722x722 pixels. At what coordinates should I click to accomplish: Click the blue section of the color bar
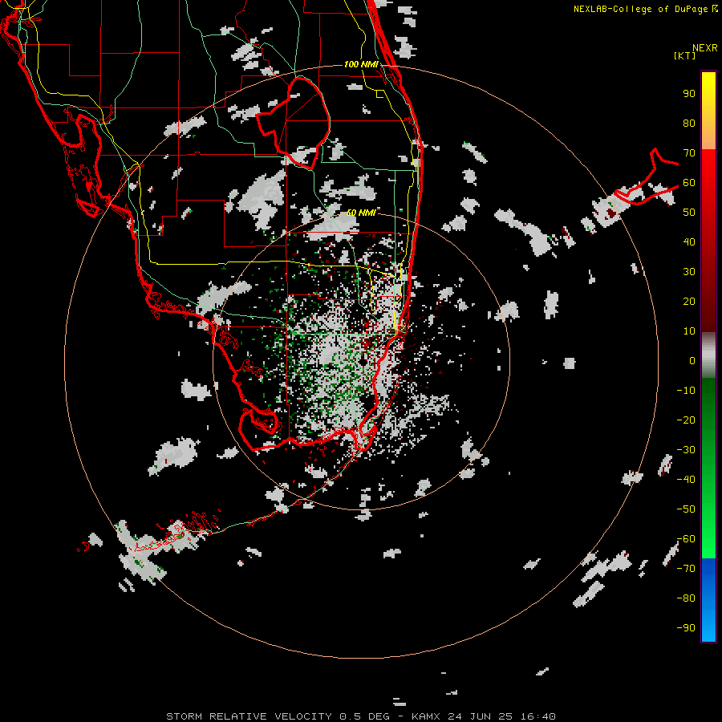(708, 598)
